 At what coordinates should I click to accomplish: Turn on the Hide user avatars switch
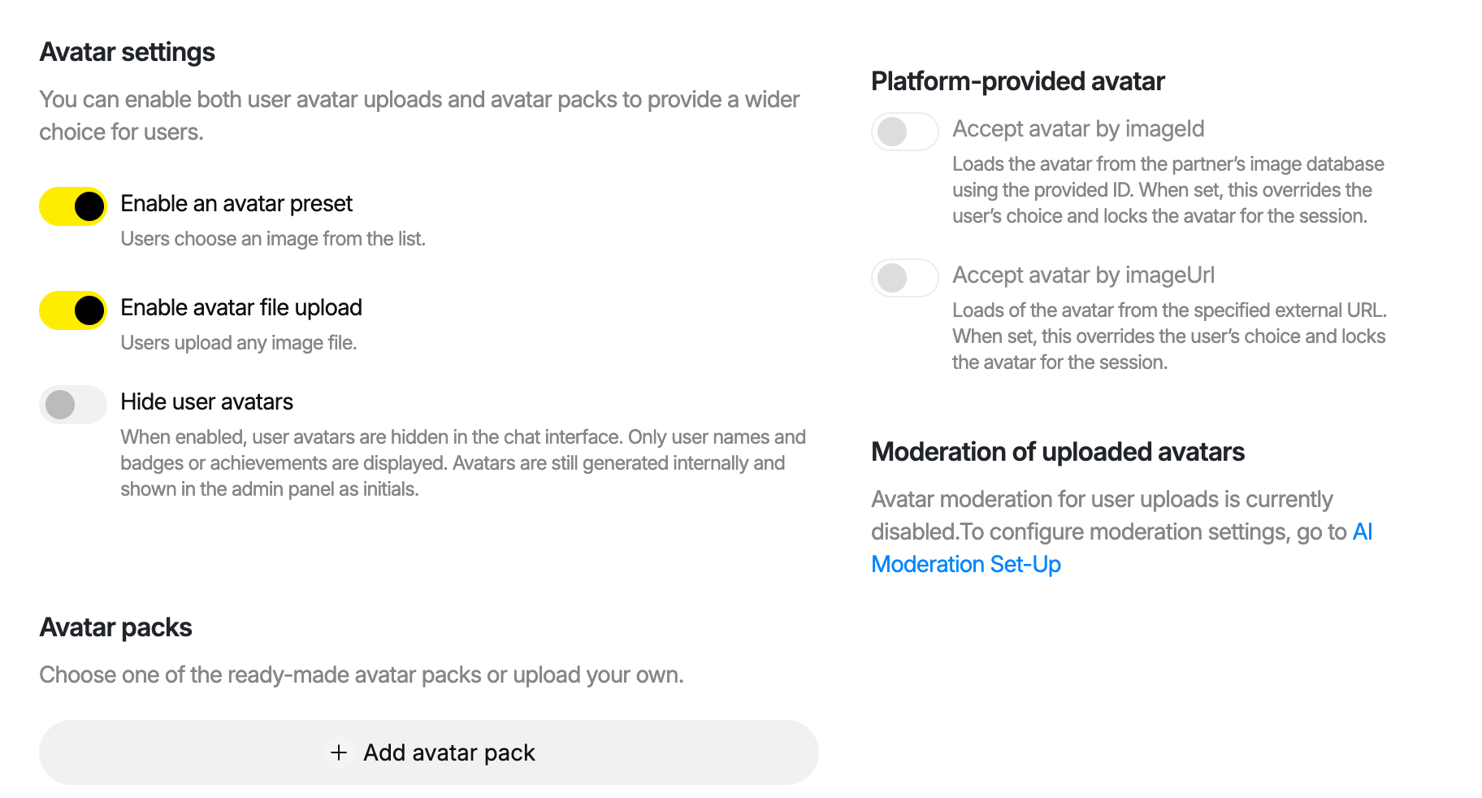tap(73, 405)
